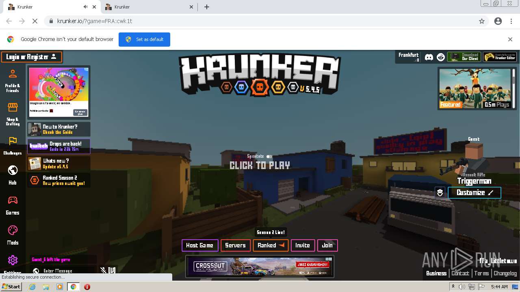Click the Host Game button
Viewport: 520px width, 292px height.
pos(200,245)
